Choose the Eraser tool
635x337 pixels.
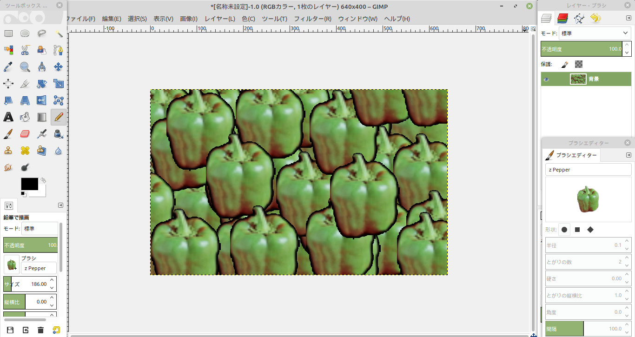coord(25,134)
